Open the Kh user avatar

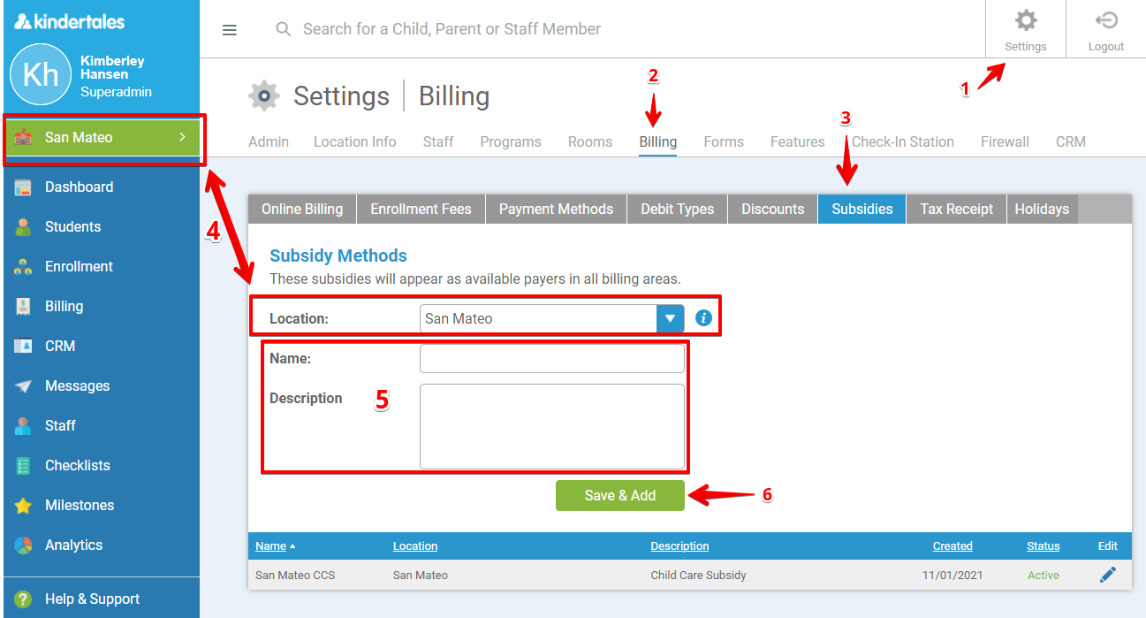pos(41,74)
